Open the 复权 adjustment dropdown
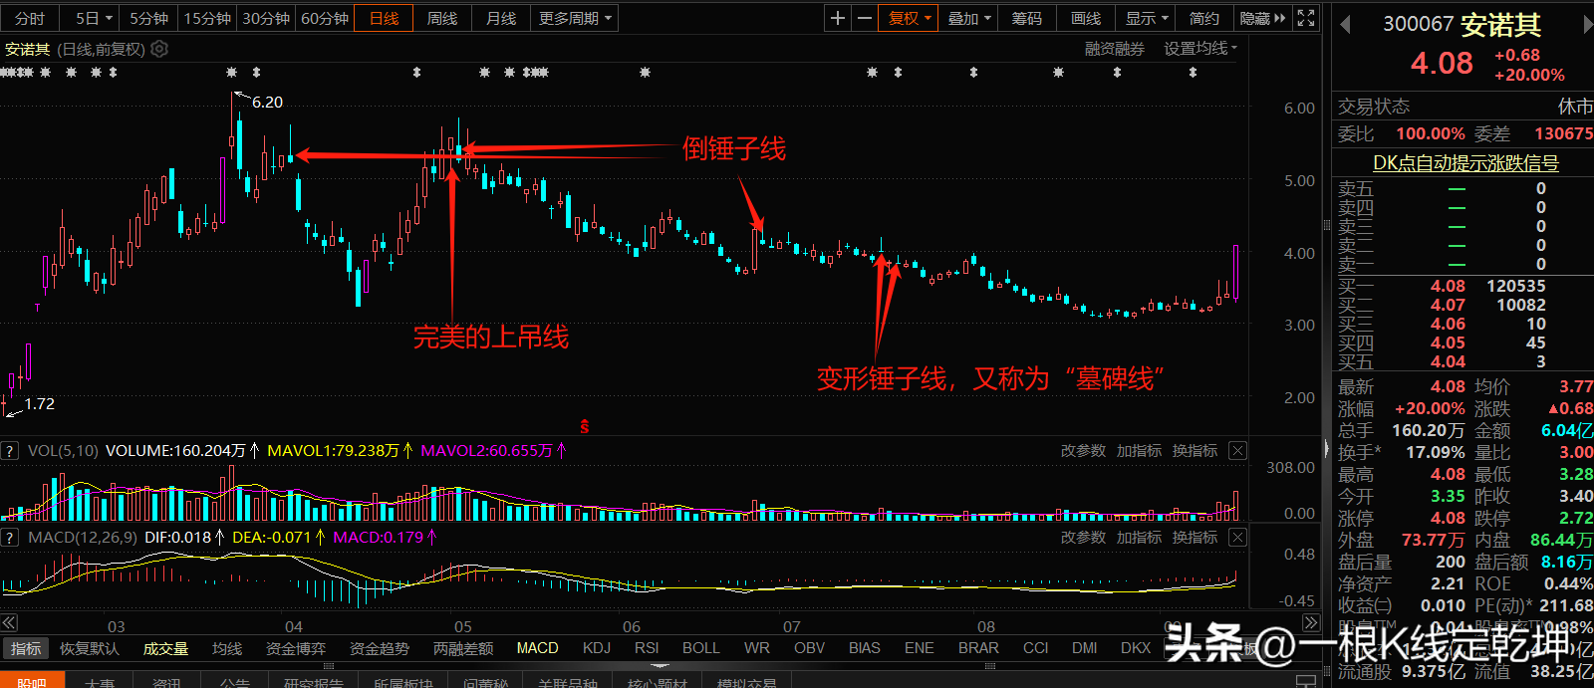Screen dimensions: 1594x688 pos(909,18)
